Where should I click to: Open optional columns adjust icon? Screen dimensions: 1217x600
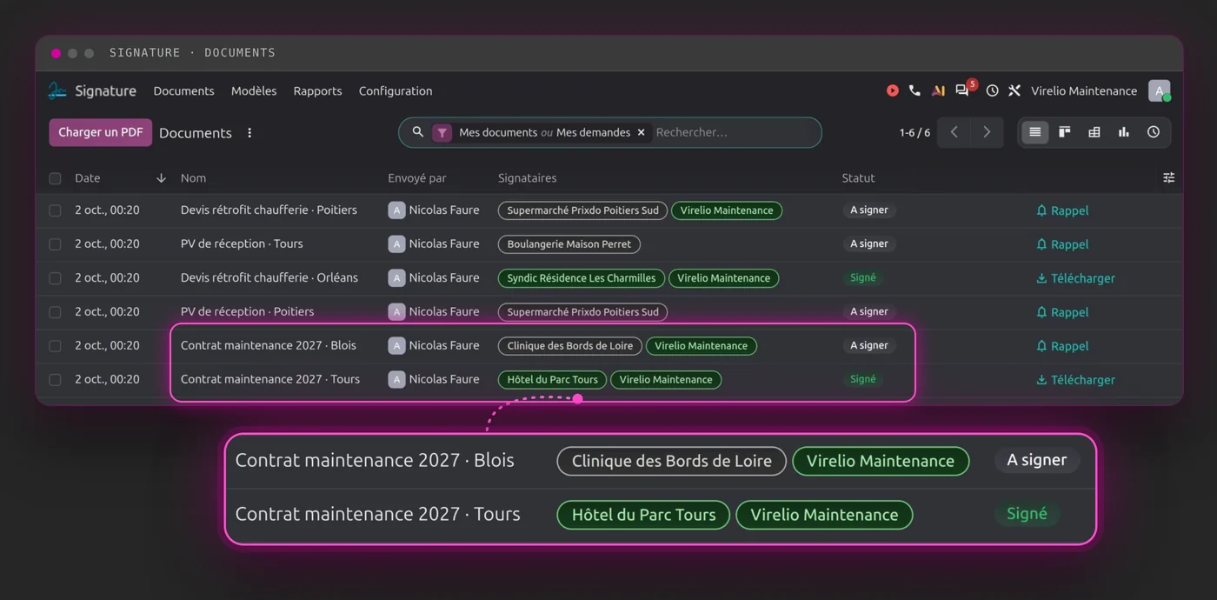[x=1168, y=177]
